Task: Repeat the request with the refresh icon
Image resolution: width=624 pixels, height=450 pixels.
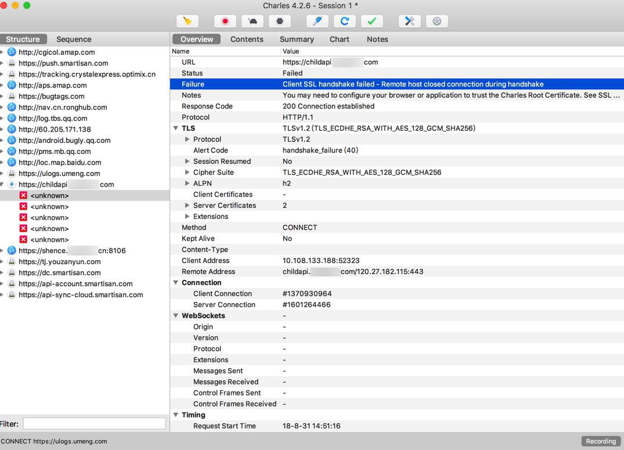Action: 345,21
